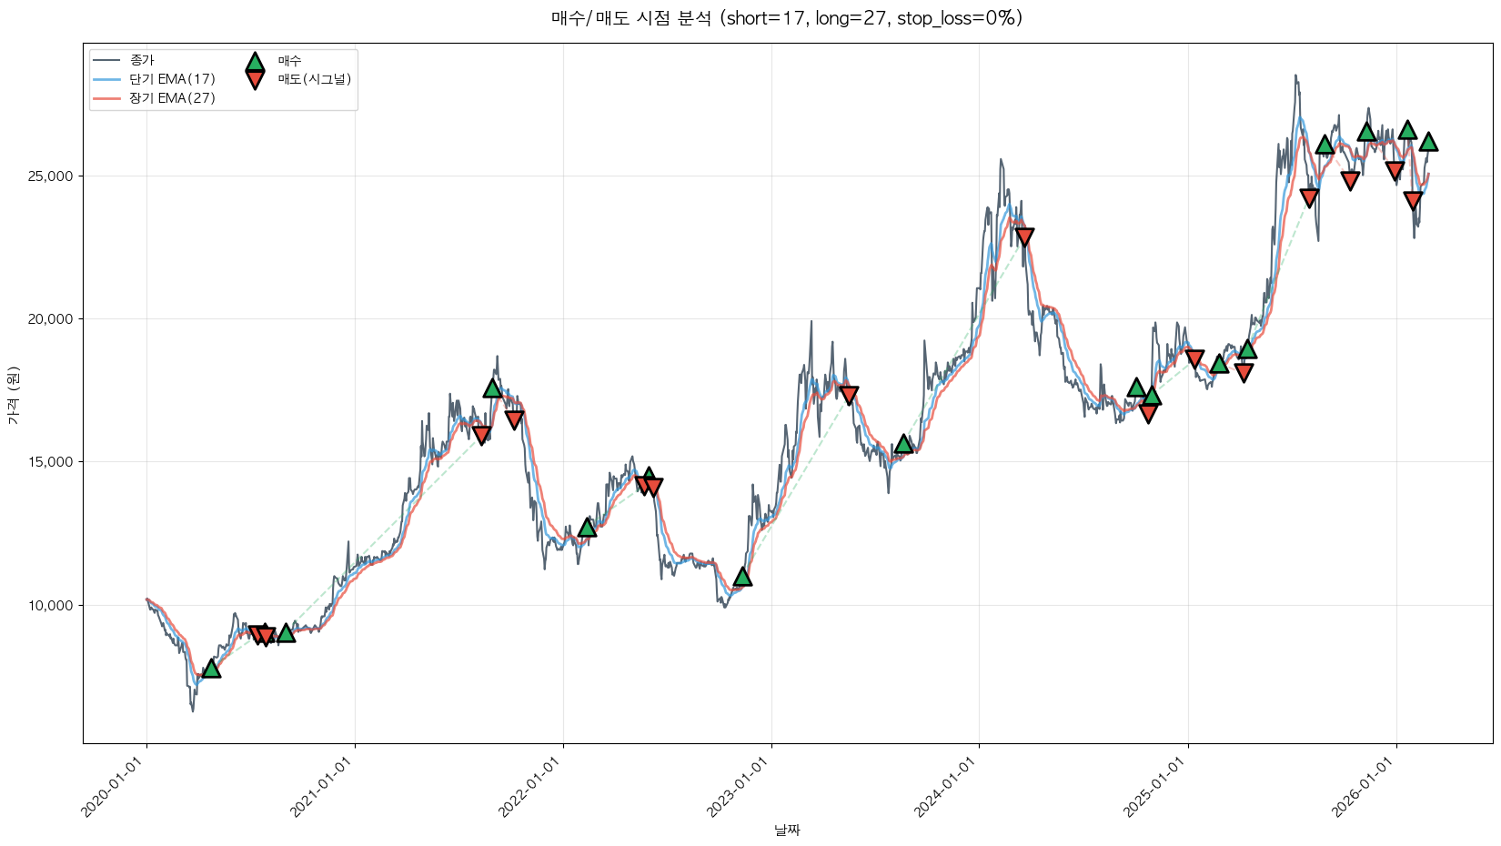
Task: Click the 25,000 price tick label
Action: 47,176
